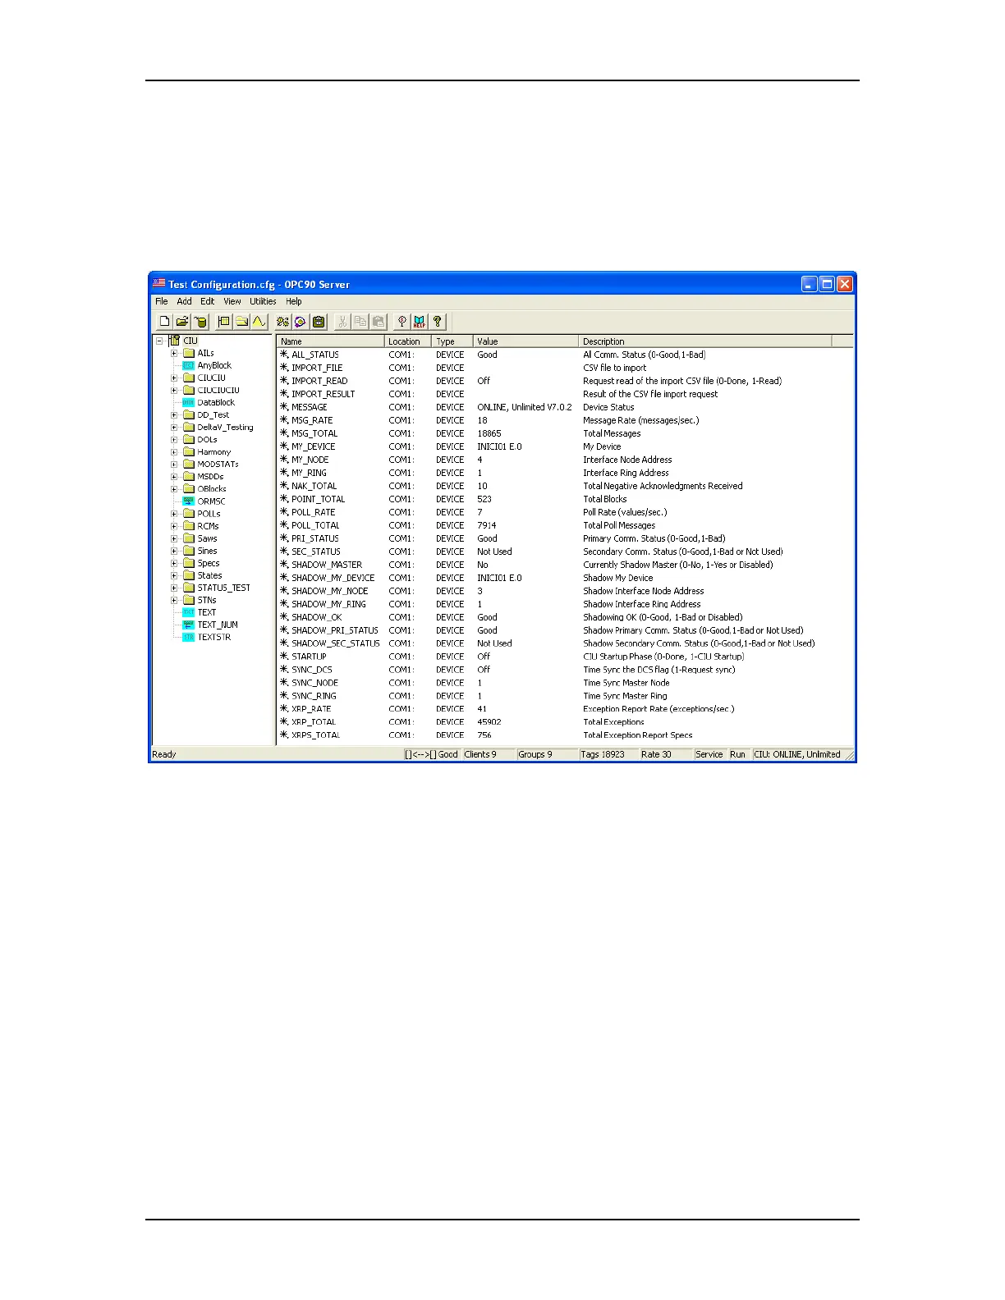Click the SYNC_DCS tag name
The width and height of the screenshot is (1005, 1300).
click(x=312, y=670)
